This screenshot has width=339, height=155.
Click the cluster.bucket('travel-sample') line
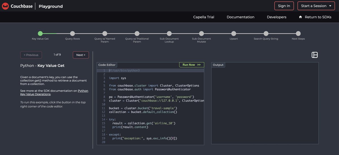click(143, 108)
